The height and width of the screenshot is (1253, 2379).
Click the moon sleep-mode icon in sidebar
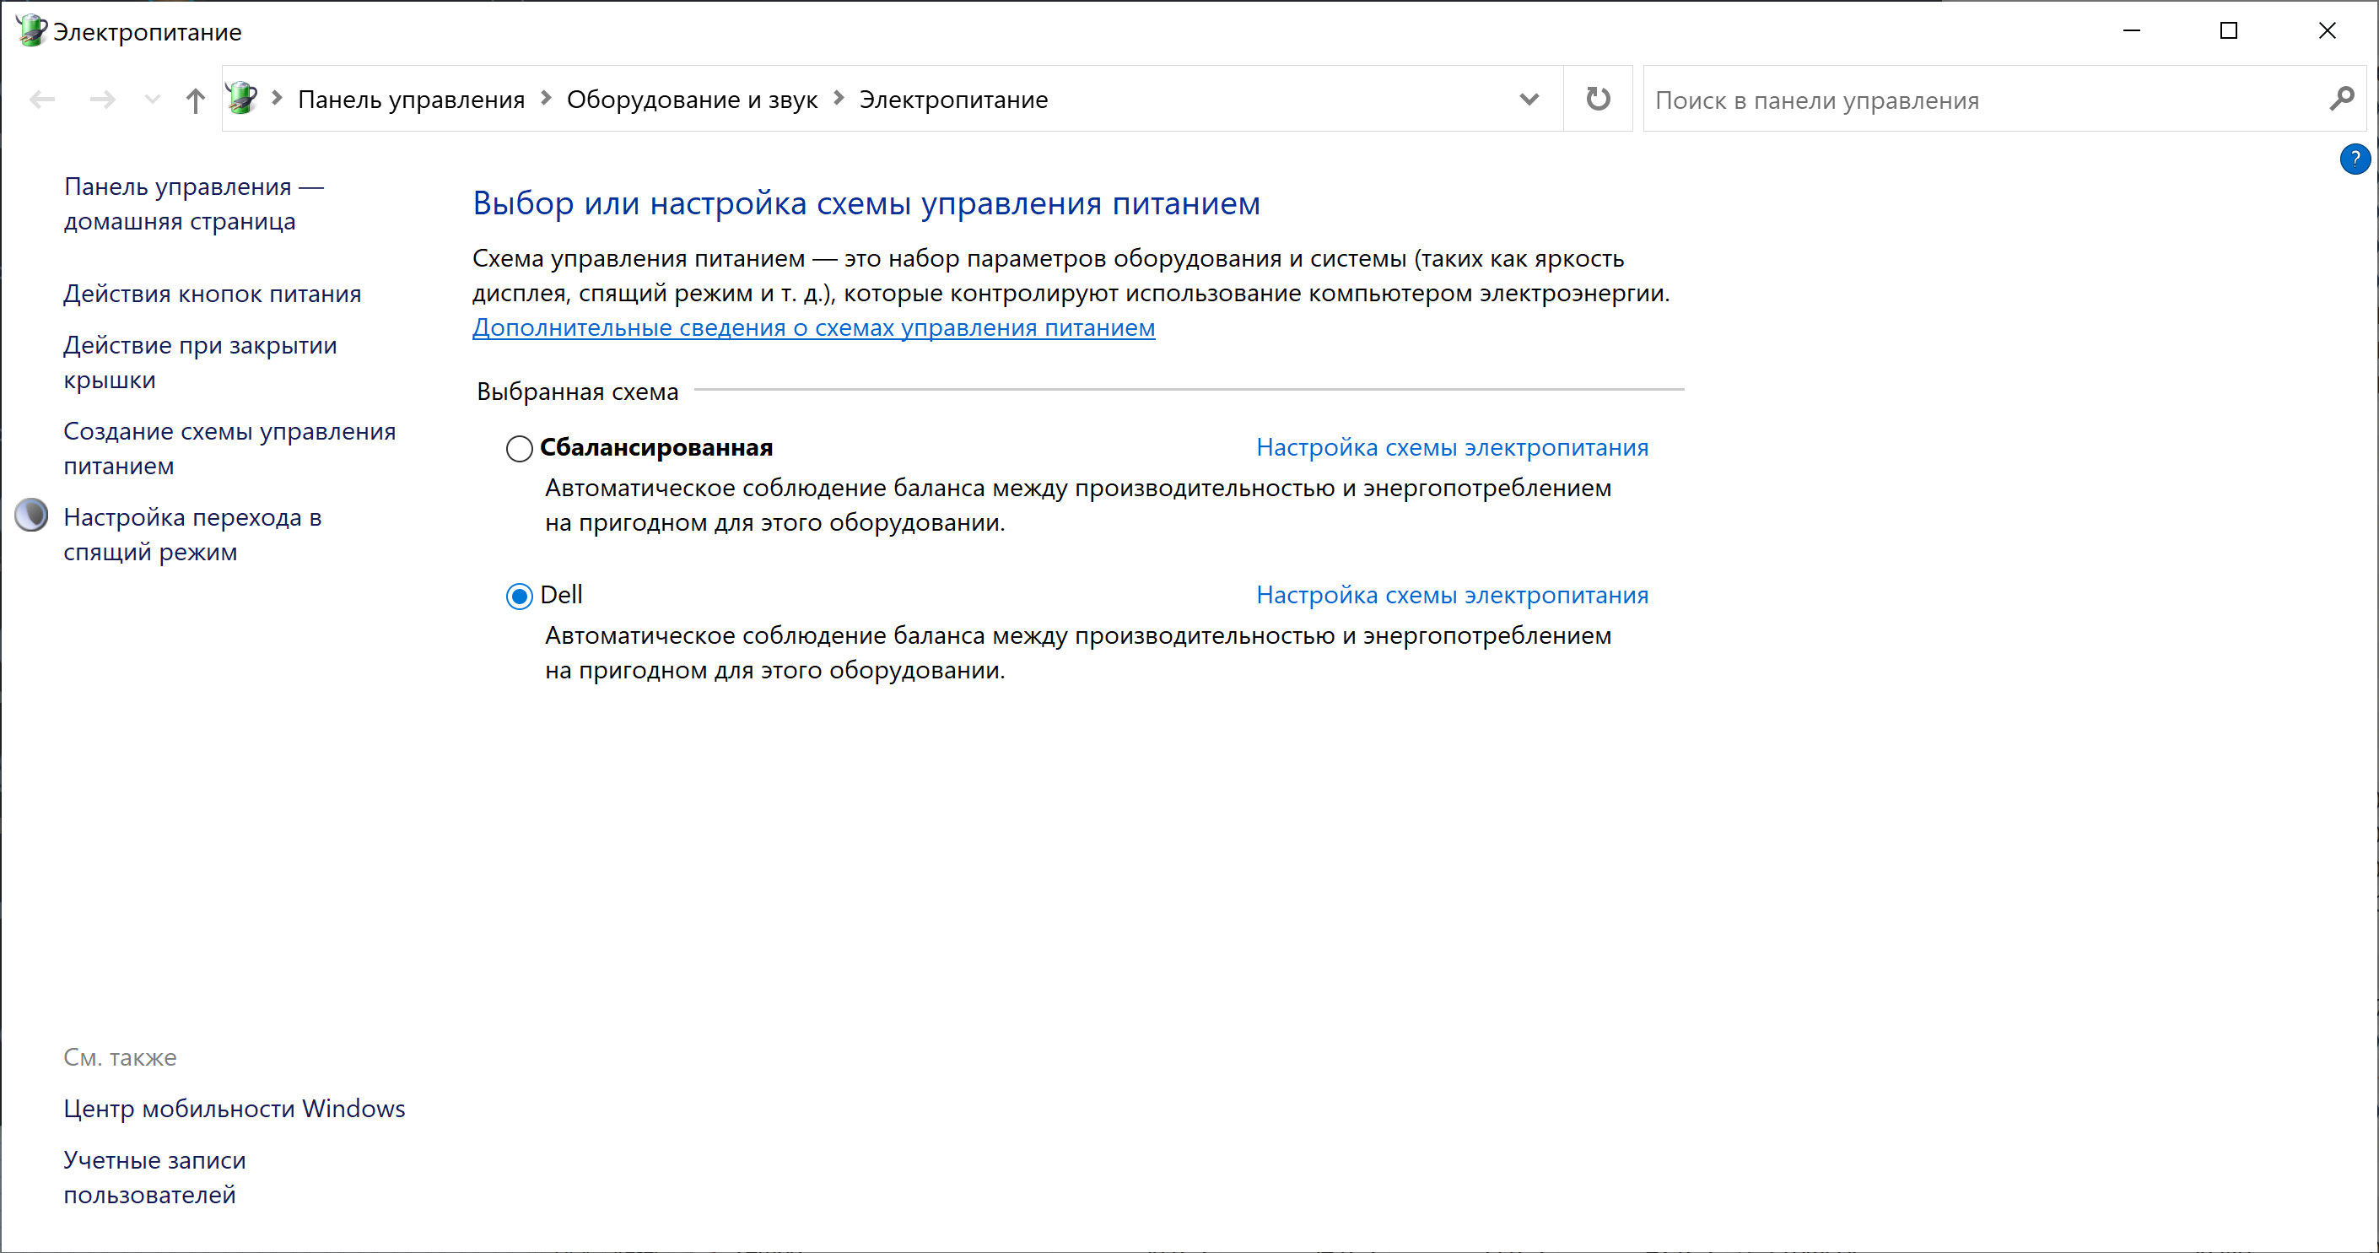click(x=31, y=516)
